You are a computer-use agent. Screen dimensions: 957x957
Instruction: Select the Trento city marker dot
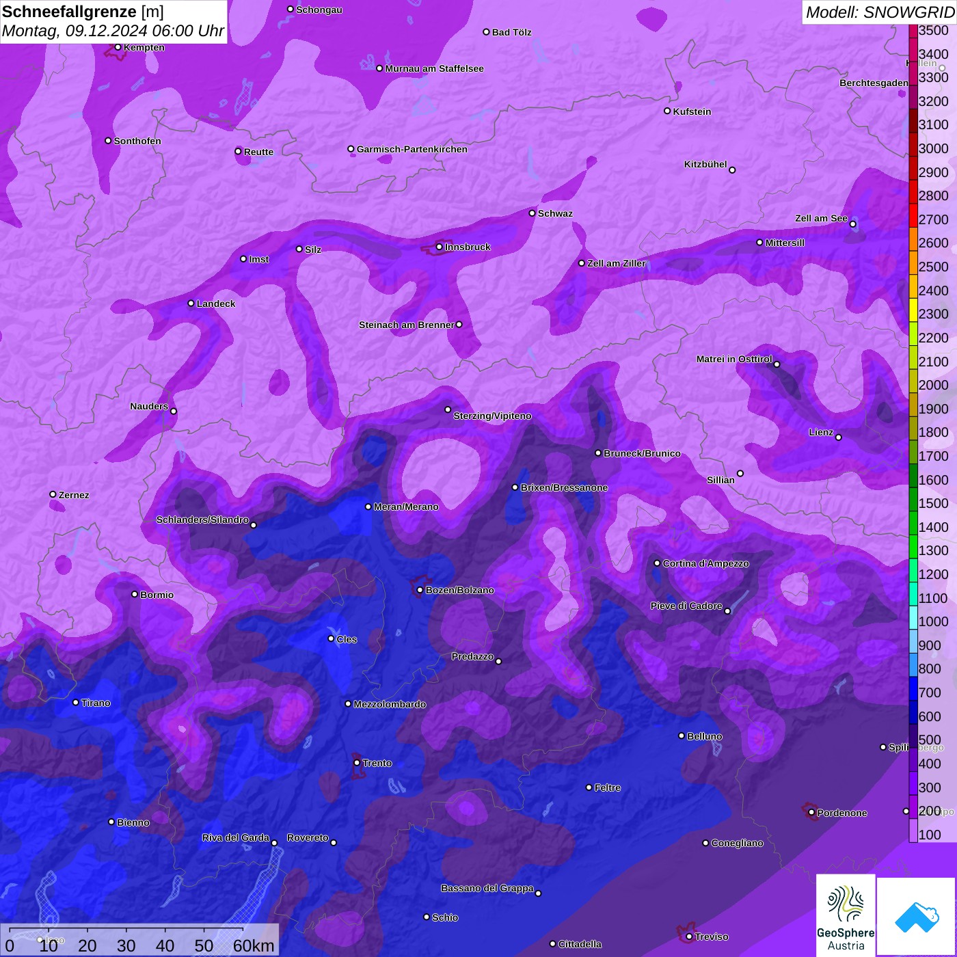point(357,763)
